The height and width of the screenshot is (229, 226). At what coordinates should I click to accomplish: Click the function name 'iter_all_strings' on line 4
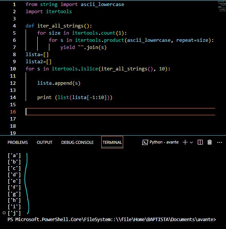(x=60, y=26)
